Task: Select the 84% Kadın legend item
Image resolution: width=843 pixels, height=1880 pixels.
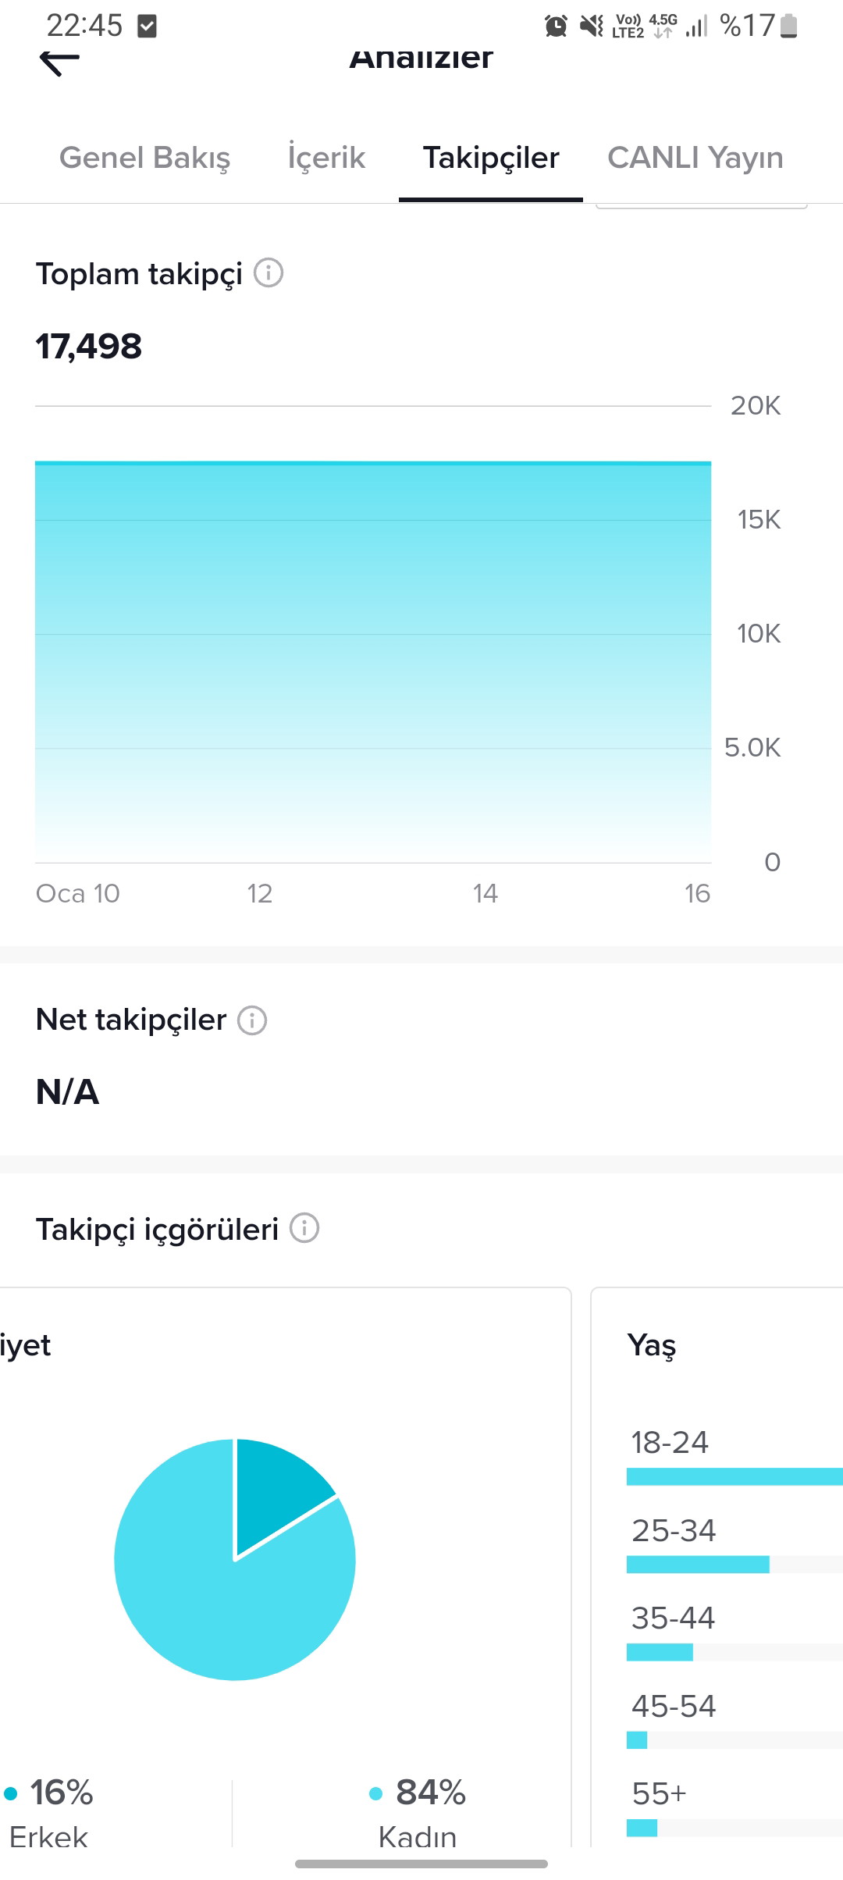Action: click(418, 1813)
